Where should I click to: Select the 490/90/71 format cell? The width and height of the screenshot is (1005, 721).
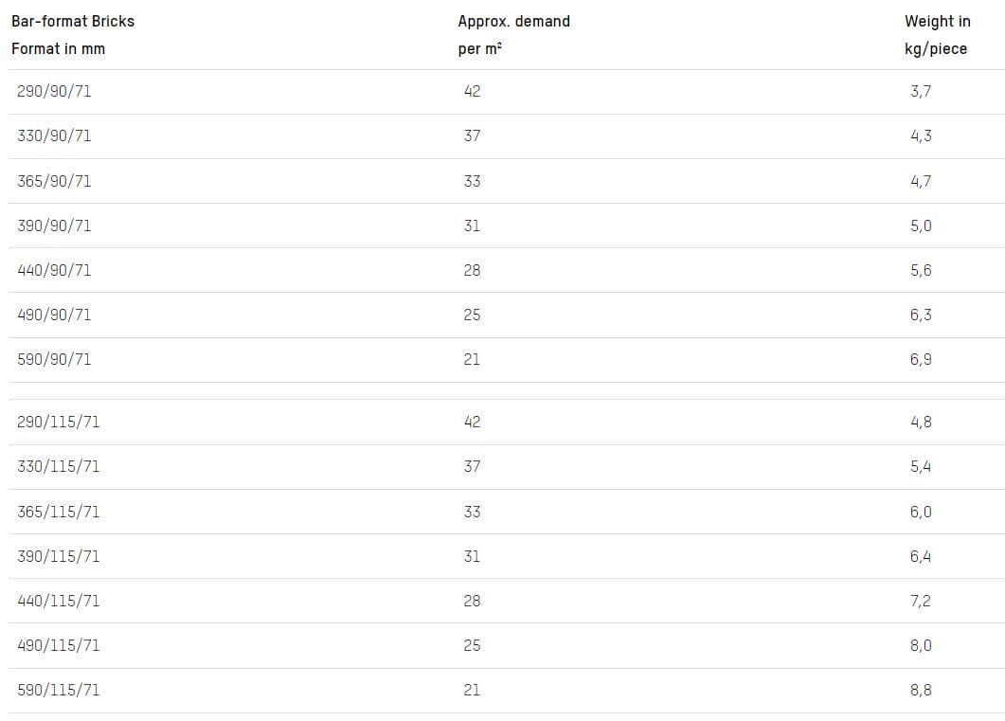pyautogui.click(x=54, y=315)
